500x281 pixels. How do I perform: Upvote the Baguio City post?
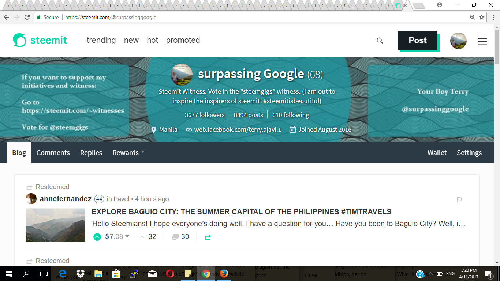(97, 237)
